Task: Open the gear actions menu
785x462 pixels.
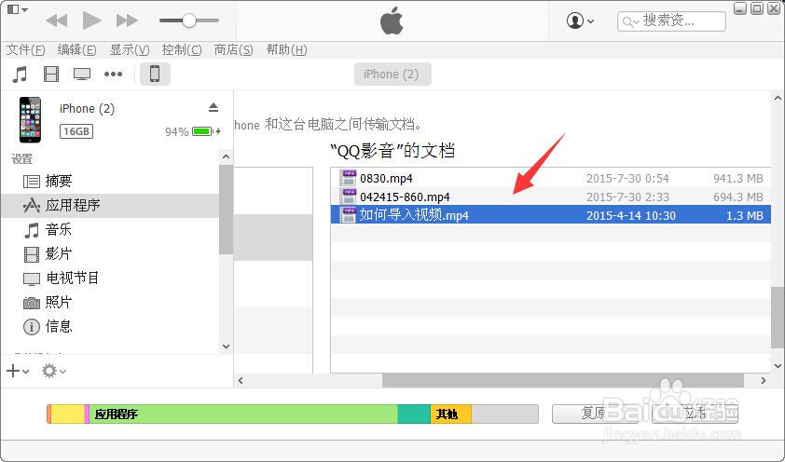Action: (x=53, y=371)
